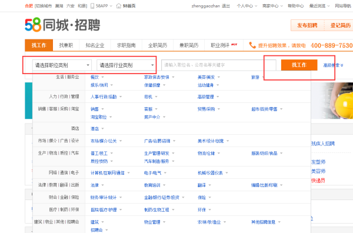This screenshot has height=233, width=353.
Task: Expand the 客服 category
Action: pos(151,109)
